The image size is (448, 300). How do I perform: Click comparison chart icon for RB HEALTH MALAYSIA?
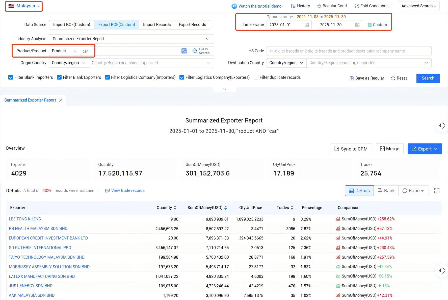click(x=338, y=229)
